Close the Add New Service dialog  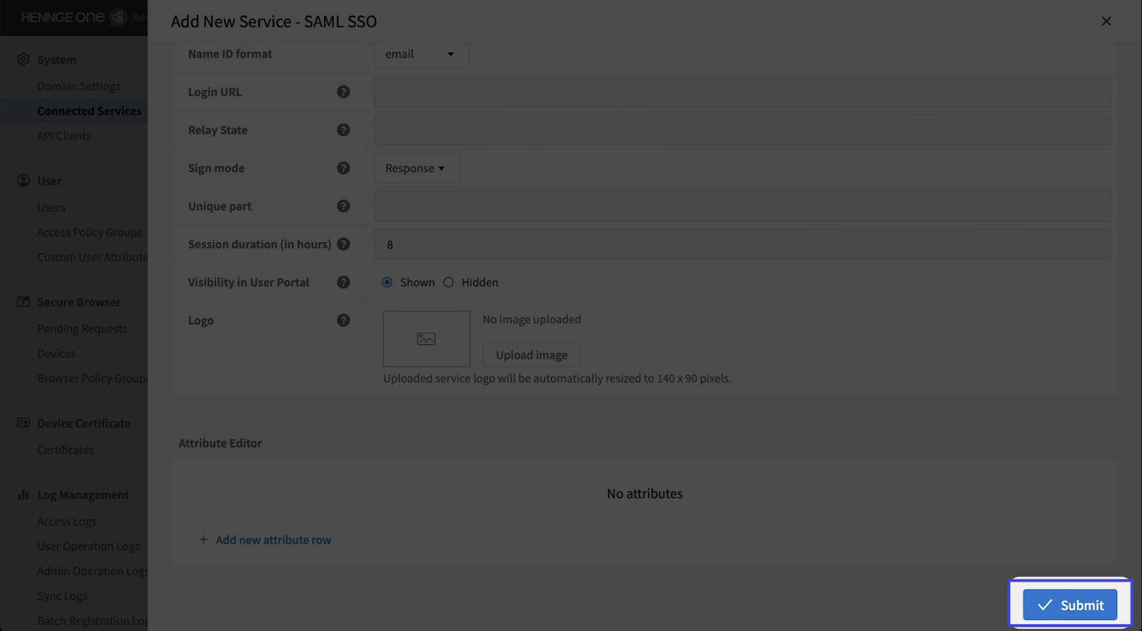[1106, 21]
